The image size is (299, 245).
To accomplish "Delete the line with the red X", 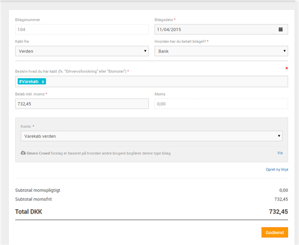I will [286, 68].
